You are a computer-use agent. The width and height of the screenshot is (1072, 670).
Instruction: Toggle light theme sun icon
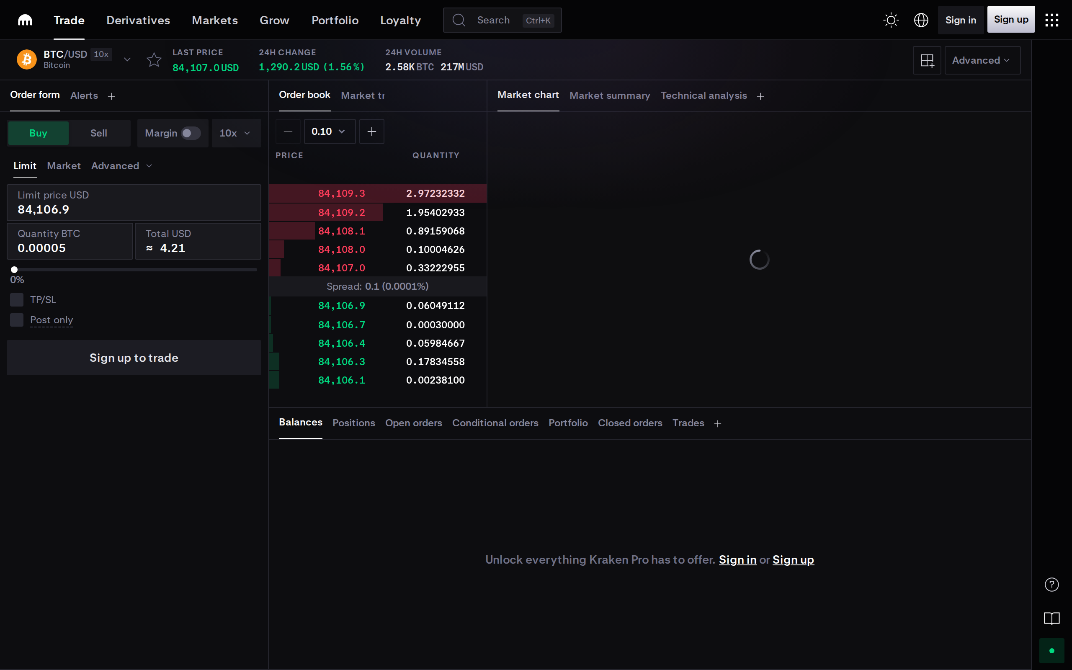coord(891,20)
